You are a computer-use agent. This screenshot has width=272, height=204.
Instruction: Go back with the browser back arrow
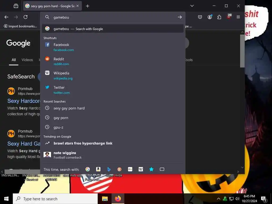(x=6, y=17)
